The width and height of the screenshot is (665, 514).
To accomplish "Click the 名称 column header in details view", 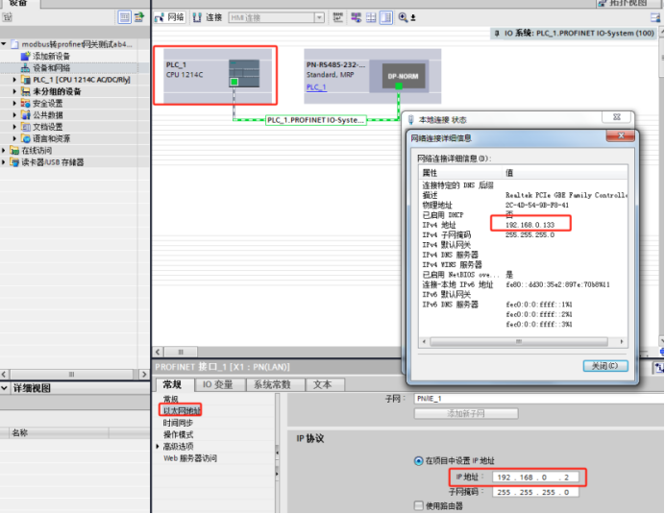I will 19,432.
